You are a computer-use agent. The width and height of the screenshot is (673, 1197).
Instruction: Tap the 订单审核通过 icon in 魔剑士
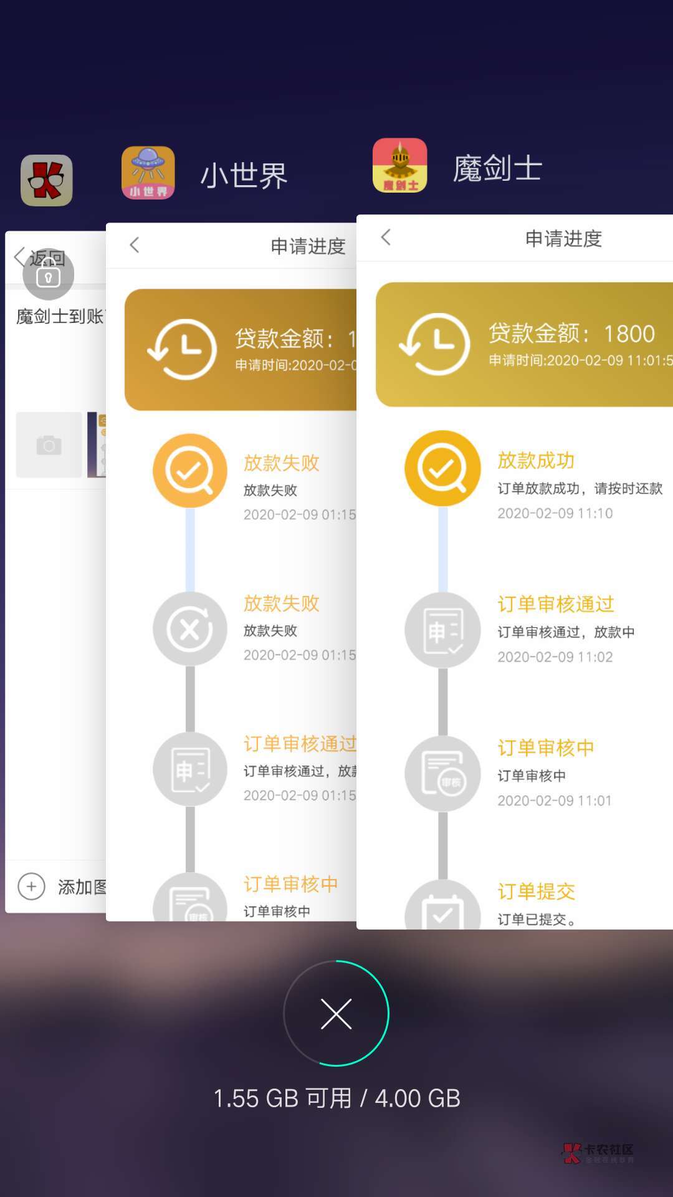point(442,630)
